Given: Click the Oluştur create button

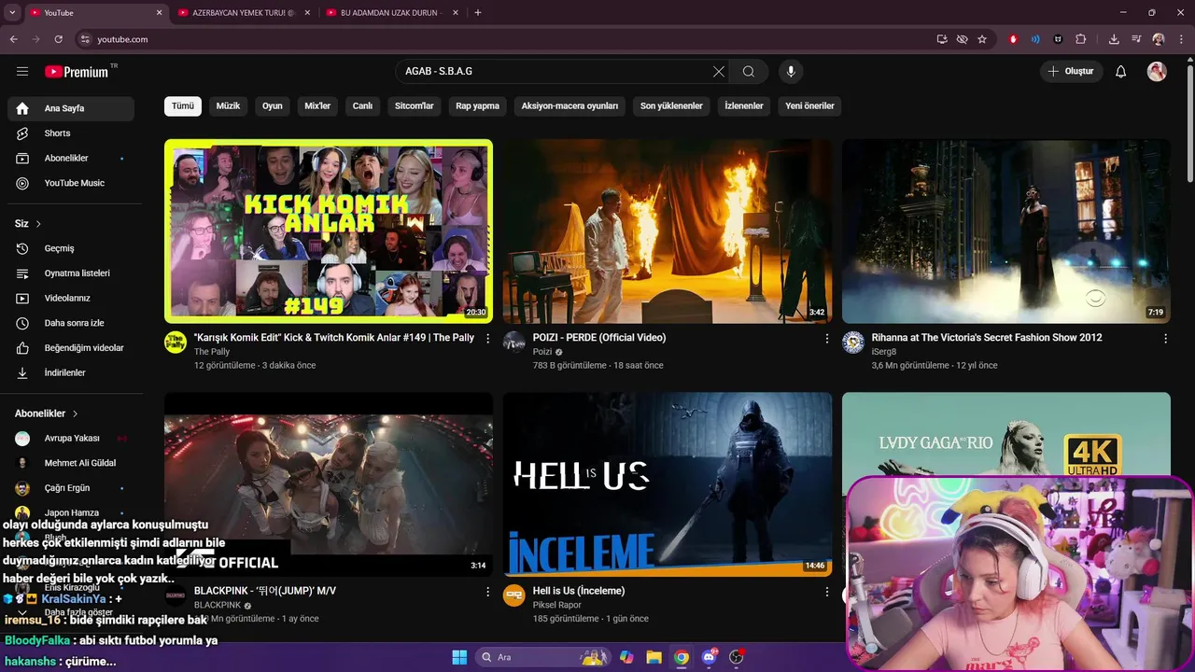Looking at the screenshot, I should click(1072, 72).
